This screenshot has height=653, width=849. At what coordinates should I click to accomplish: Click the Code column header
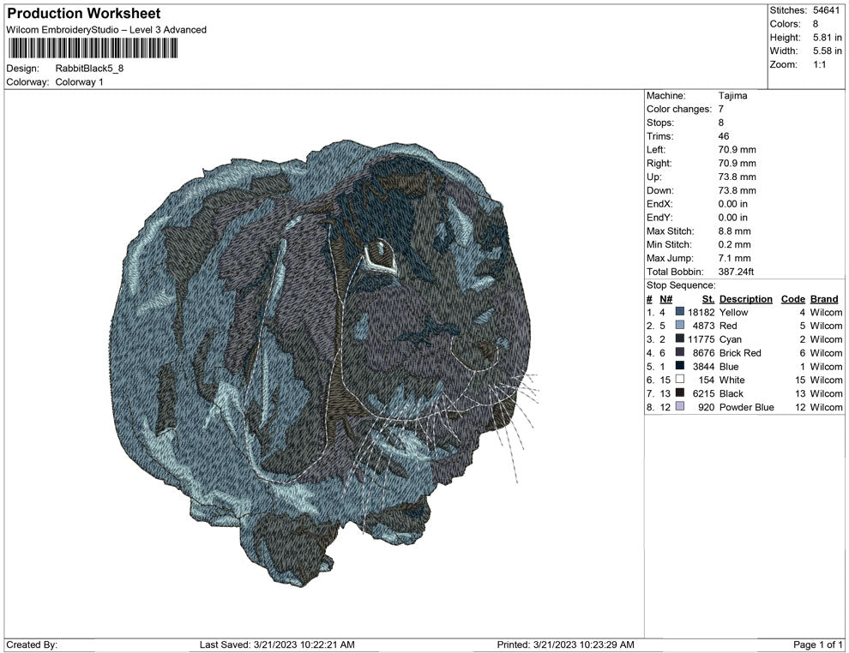792,299
